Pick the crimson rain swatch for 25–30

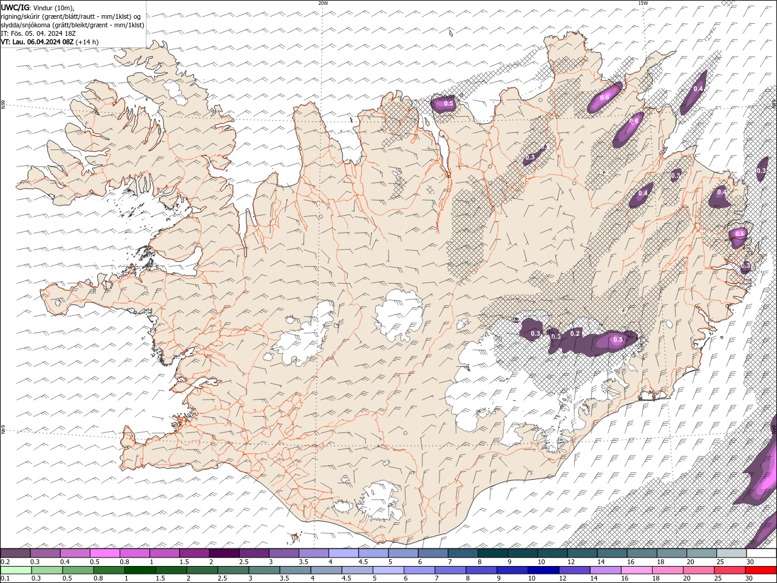coord(729,570)
